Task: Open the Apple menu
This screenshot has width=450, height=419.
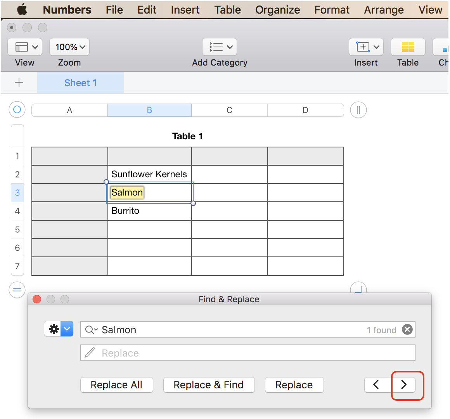Action: tap(22, 9)
